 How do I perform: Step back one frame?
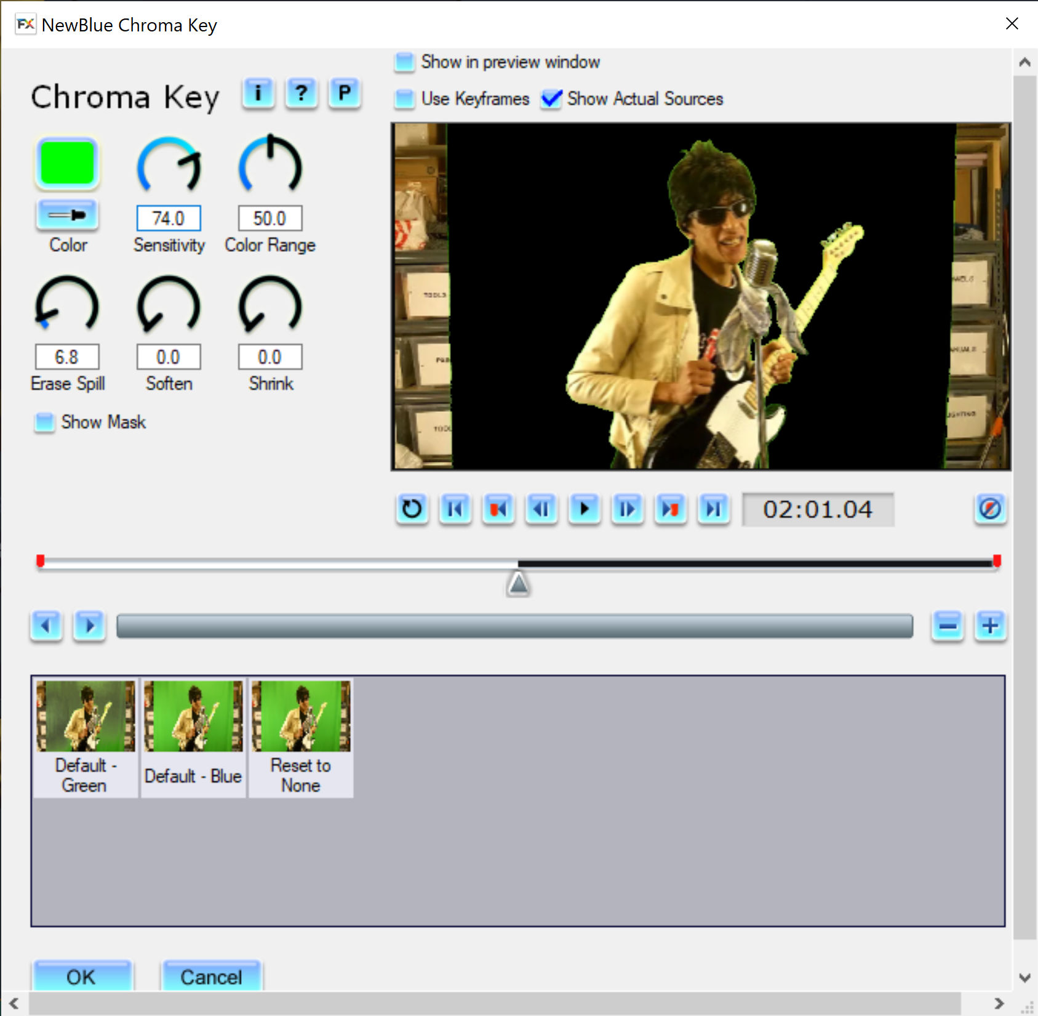pos(541,509)
